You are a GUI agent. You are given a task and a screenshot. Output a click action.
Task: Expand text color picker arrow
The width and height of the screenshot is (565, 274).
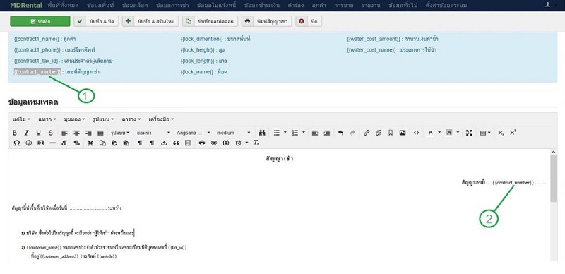pyautogui.click(x=439, y=133)
